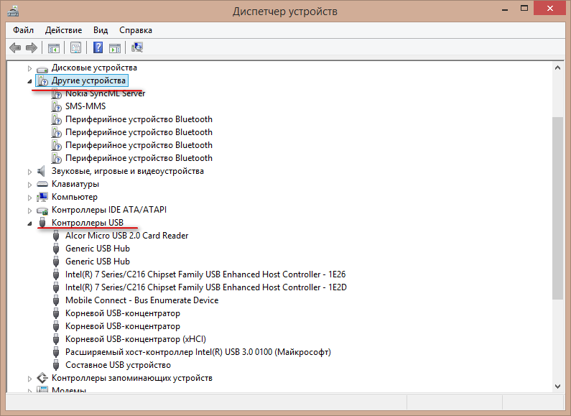Expand the Контроллеры IDE ATA/ATAPI node

pyautogui.click(x=30, y=211)
